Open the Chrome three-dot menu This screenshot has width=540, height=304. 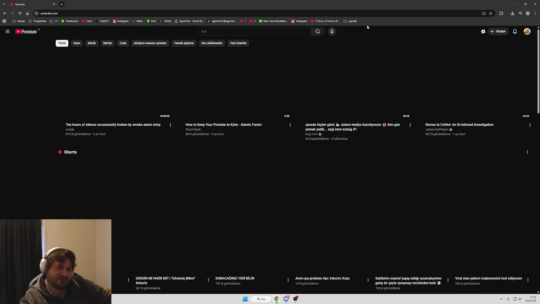click(536, 13)
